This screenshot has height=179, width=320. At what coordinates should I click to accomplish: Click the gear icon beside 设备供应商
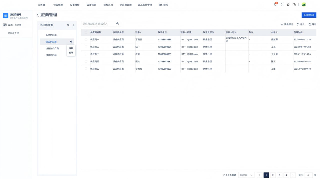(x=71, y=42)
